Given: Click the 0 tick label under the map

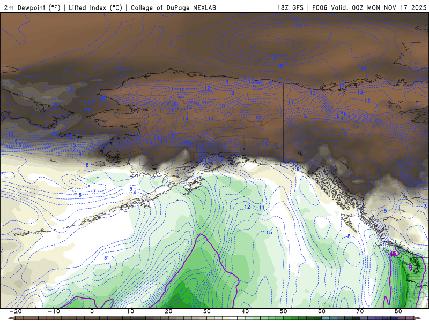Looking at the screenshot, I should (x=92, y=311).
